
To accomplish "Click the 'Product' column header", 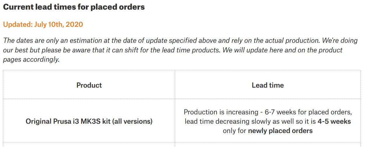I will (x=89, y=85).
